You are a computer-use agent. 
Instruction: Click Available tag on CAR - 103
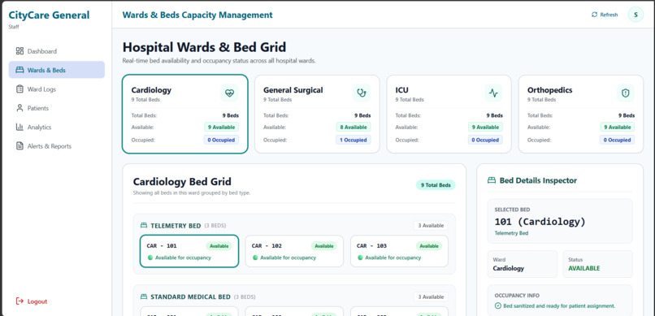428,246
